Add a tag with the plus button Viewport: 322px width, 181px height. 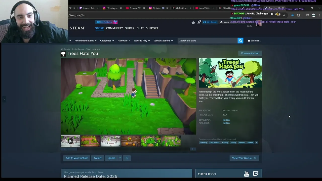click(256, 143)
